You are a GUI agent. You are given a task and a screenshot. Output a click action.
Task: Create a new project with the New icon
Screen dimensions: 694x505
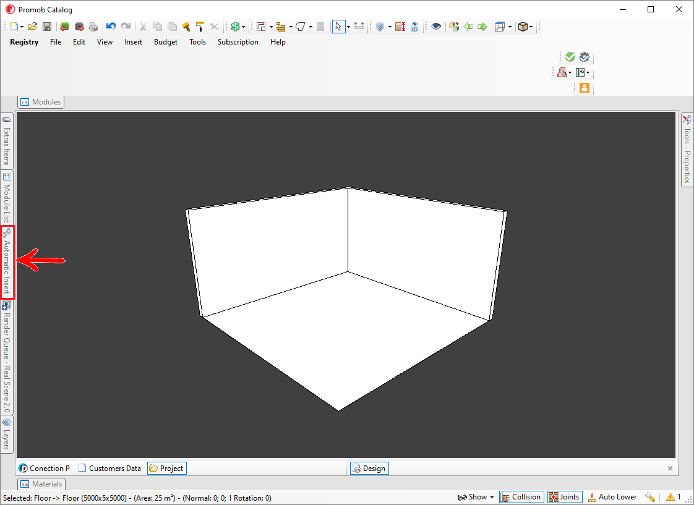pos(14,27)
